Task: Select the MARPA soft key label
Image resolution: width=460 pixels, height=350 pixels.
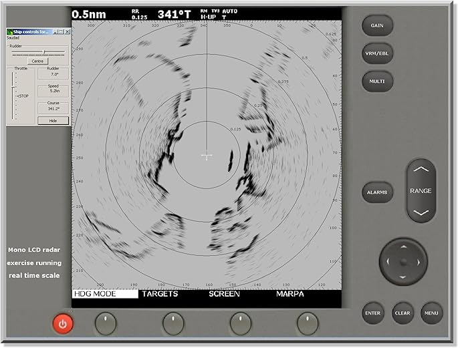Action: (290, 294)
